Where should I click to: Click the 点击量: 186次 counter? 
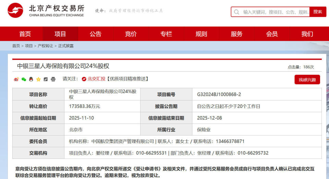click(x=301, y=67)
